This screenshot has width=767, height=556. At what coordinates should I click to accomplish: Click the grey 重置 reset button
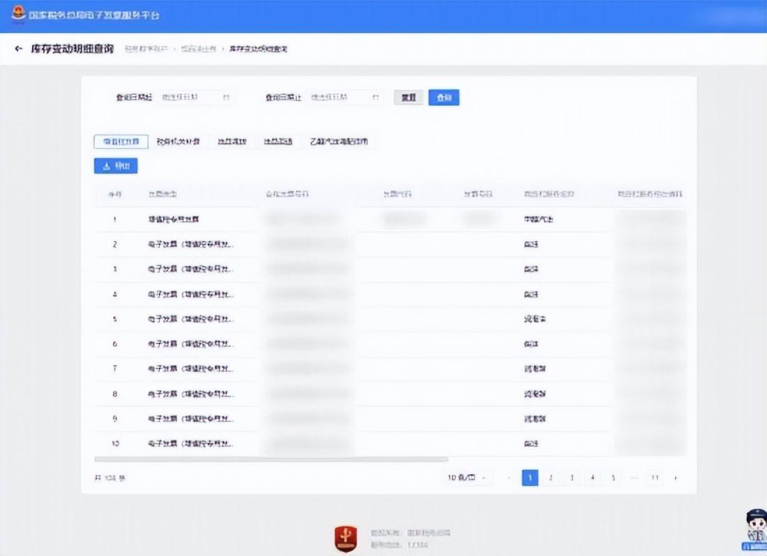coord(409,98)
